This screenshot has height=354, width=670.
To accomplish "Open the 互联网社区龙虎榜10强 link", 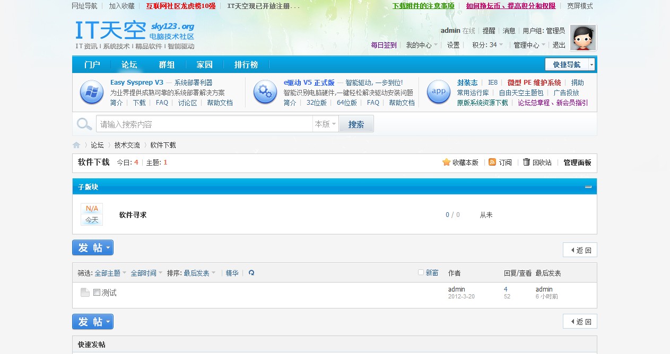I will tap(181, 6).
